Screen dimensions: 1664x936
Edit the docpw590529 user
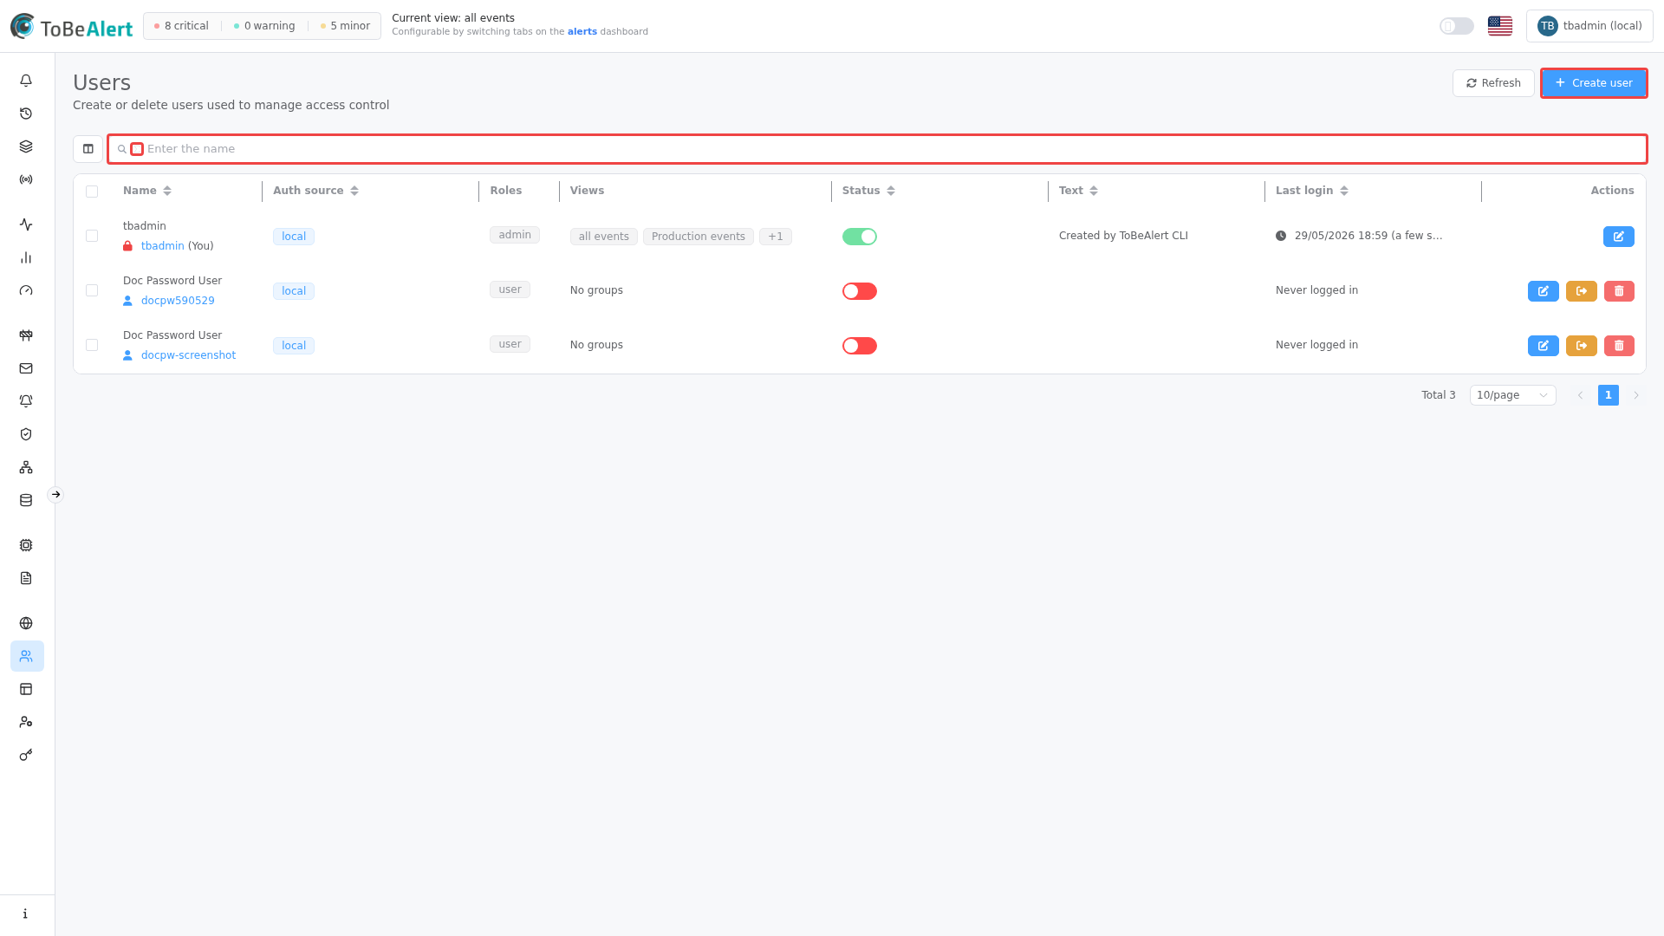pos(1543,291)
